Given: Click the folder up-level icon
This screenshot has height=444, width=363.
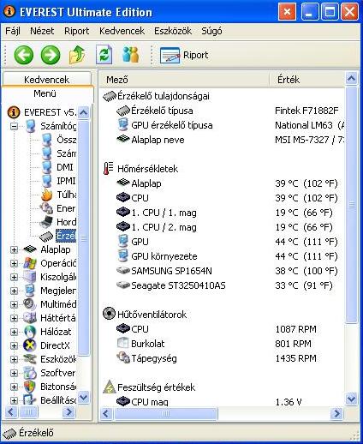Looking at the screenshot, I should 76,55.
